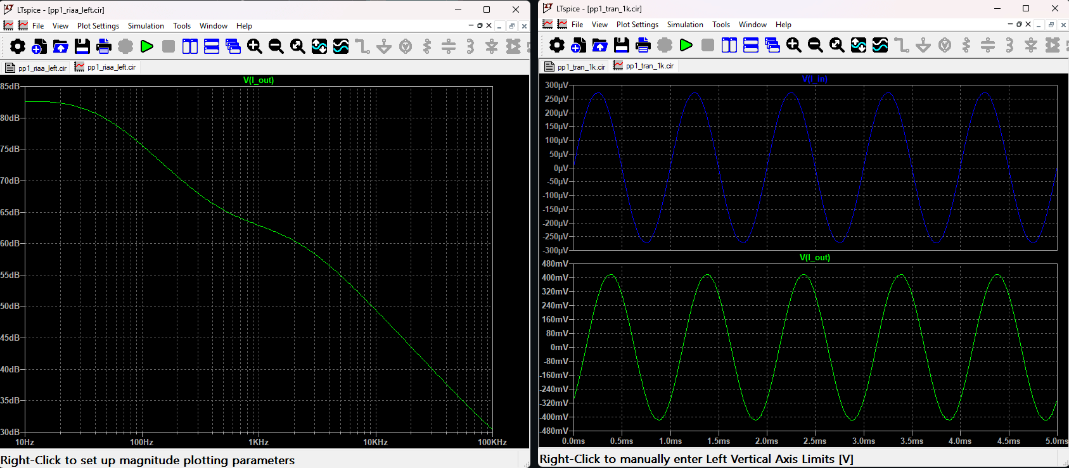This screenshot has width=1069, height=468.
Task: Open View menu in pp1_riaa_left window
Action: tap(60, 26)
